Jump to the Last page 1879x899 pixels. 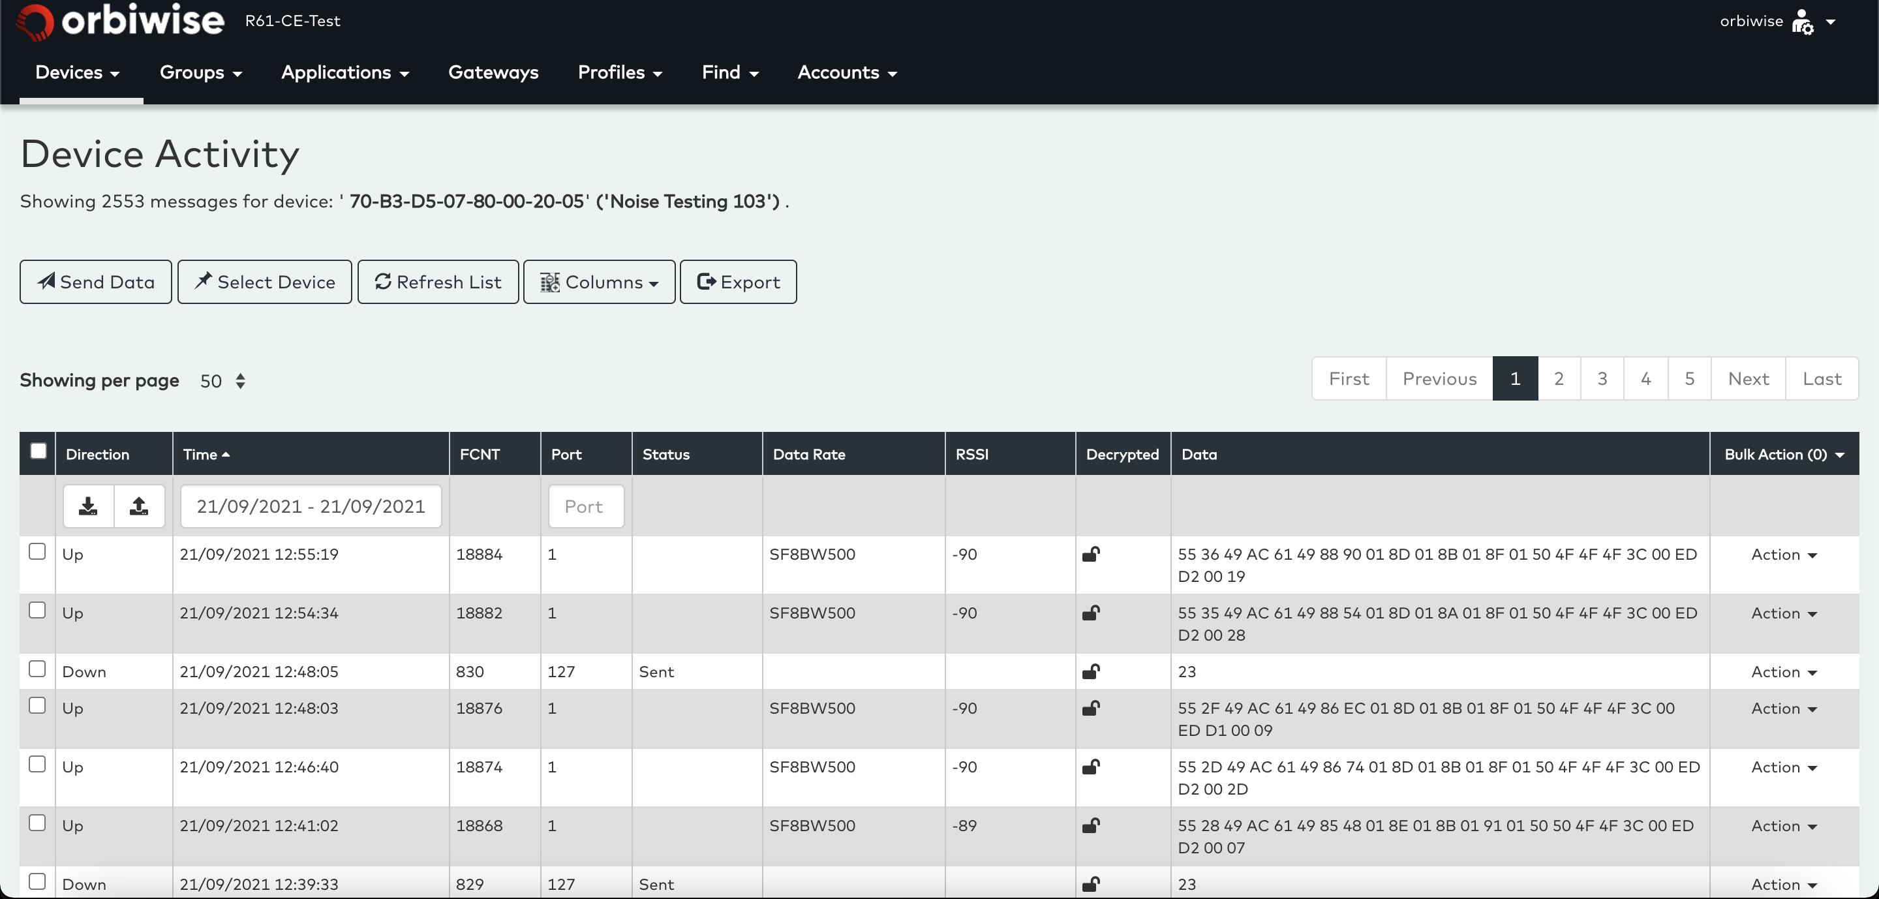1822,378
